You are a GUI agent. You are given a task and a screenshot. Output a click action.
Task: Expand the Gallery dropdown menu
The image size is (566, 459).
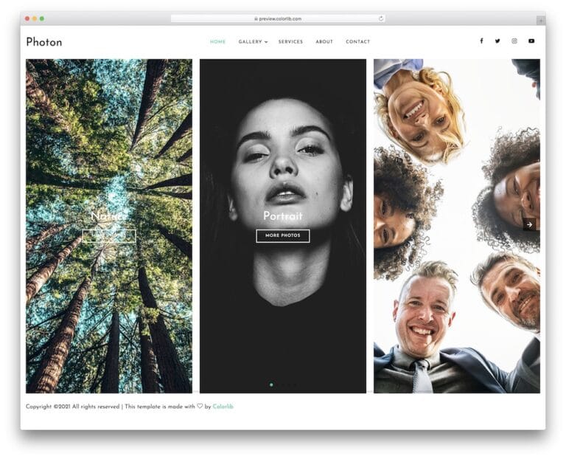click(x=253, y=41)
